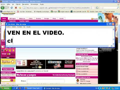Click Notepad's horizontal scrollbar right arrow

tap(111, 46)
